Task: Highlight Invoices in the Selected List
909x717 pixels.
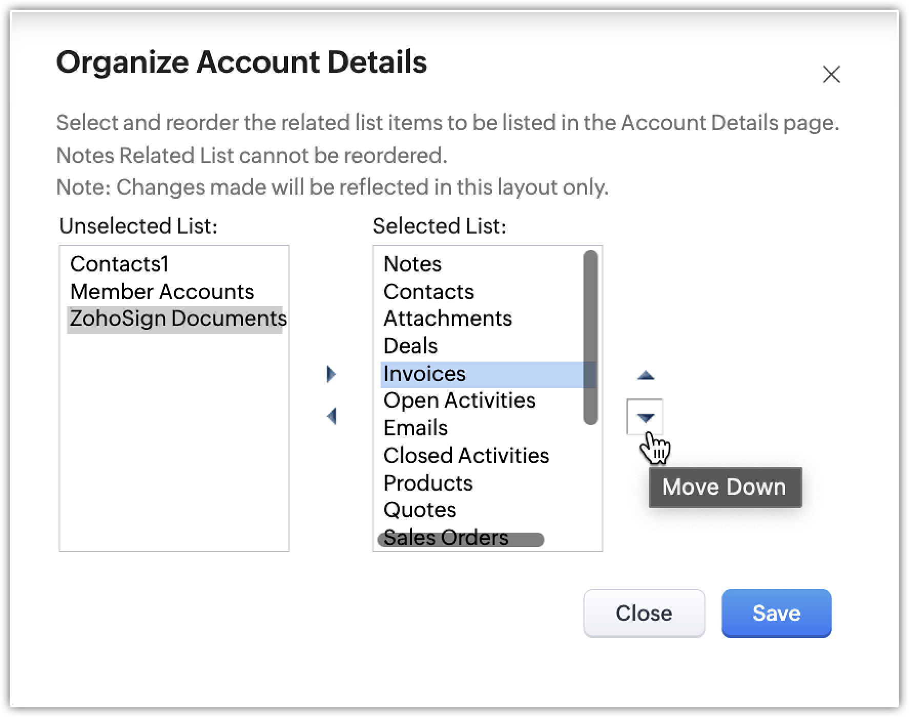Action: point(424,374)
